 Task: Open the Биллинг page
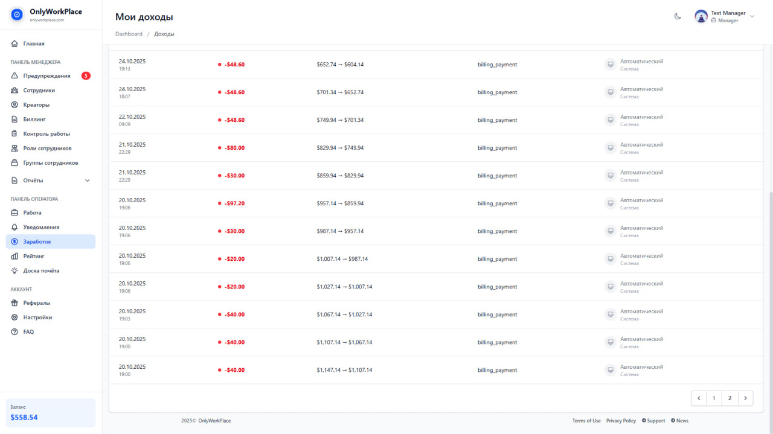point(35,119)
